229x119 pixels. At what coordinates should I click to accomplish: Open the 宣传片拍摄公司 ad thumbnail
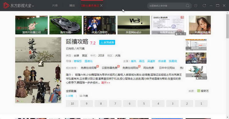click(31, 25)
